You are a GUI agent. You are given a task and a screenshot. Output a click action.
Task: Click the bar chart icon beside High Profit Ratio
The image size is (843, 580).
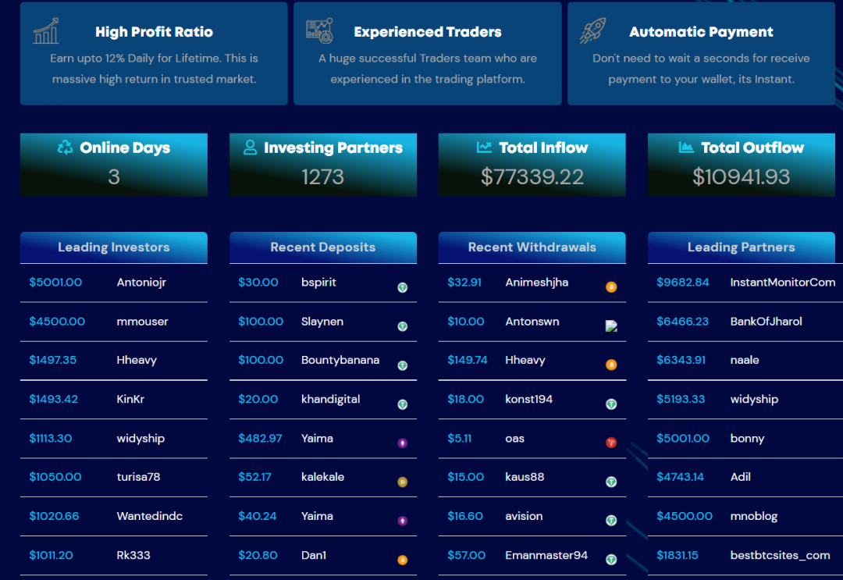(46, 31)
